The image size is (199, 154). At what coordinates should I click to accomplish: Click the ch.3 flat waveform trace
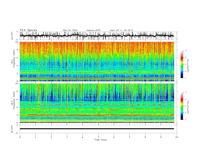pos(97,129)
